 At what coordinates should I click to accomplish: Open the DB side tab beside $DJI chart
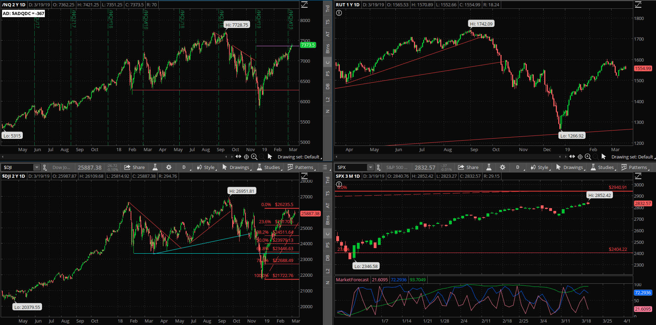pos(327,258)
